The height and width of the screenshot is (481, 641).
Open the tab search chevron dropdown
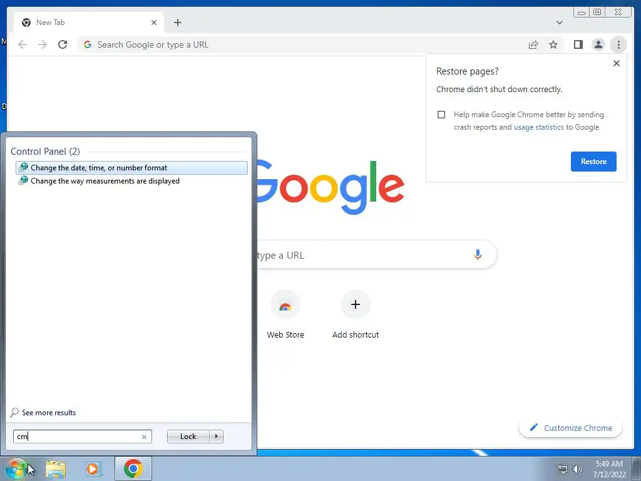click(559, 23)
